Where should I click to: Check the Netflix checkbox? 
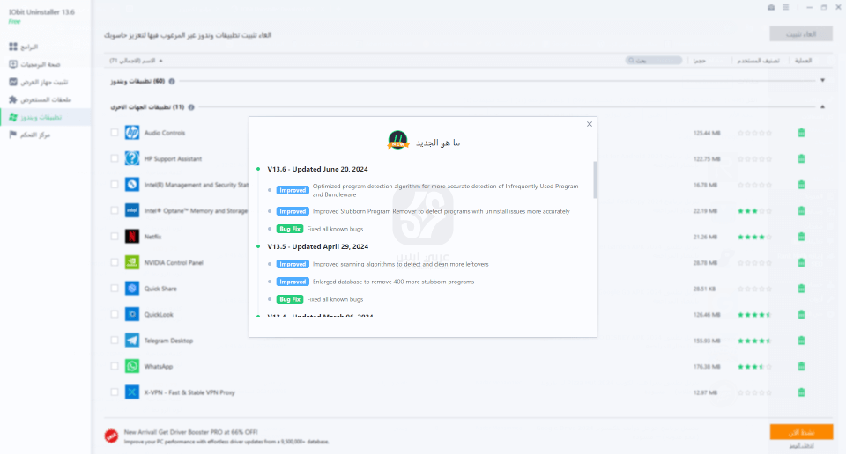point(115,237)
